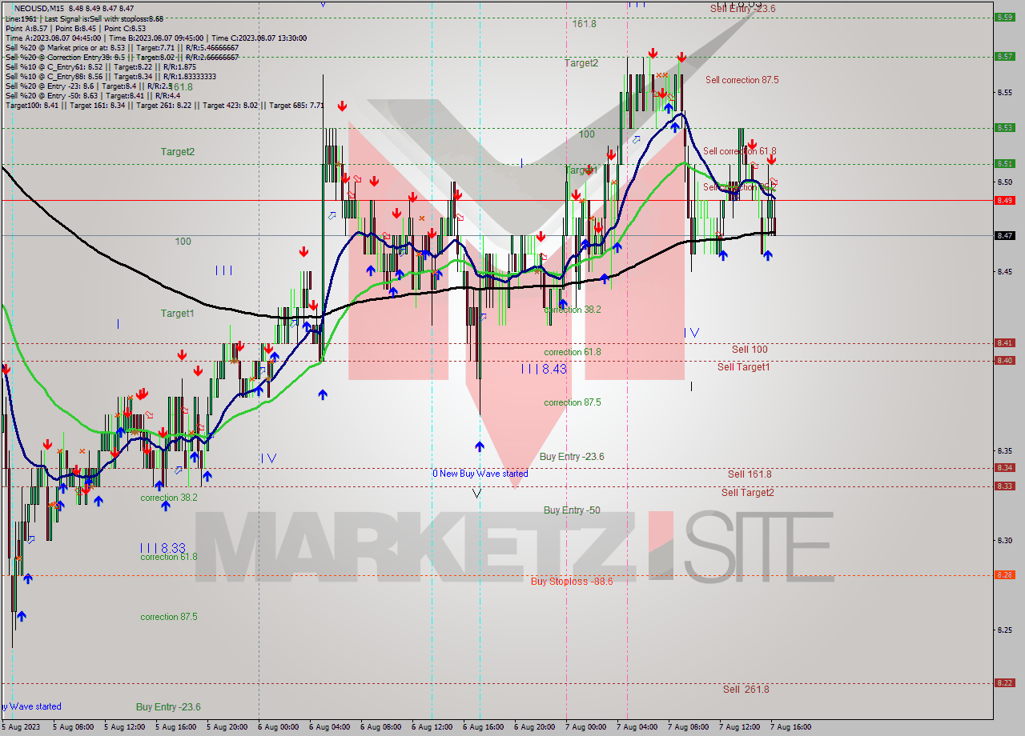Click the red 8.22 price tag

(x=1005, y=682)
